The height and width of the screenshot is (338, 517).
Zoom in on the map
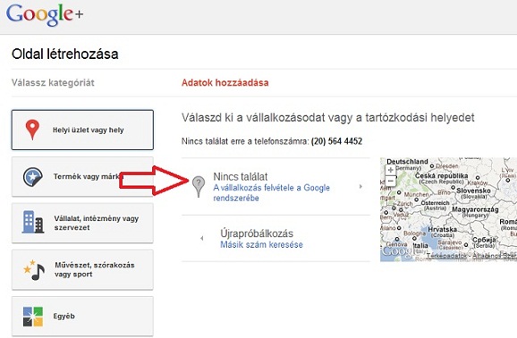390,170
